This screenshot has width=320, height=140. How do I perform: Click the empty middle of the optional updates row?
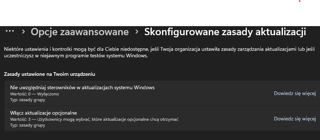pos(224,119)
